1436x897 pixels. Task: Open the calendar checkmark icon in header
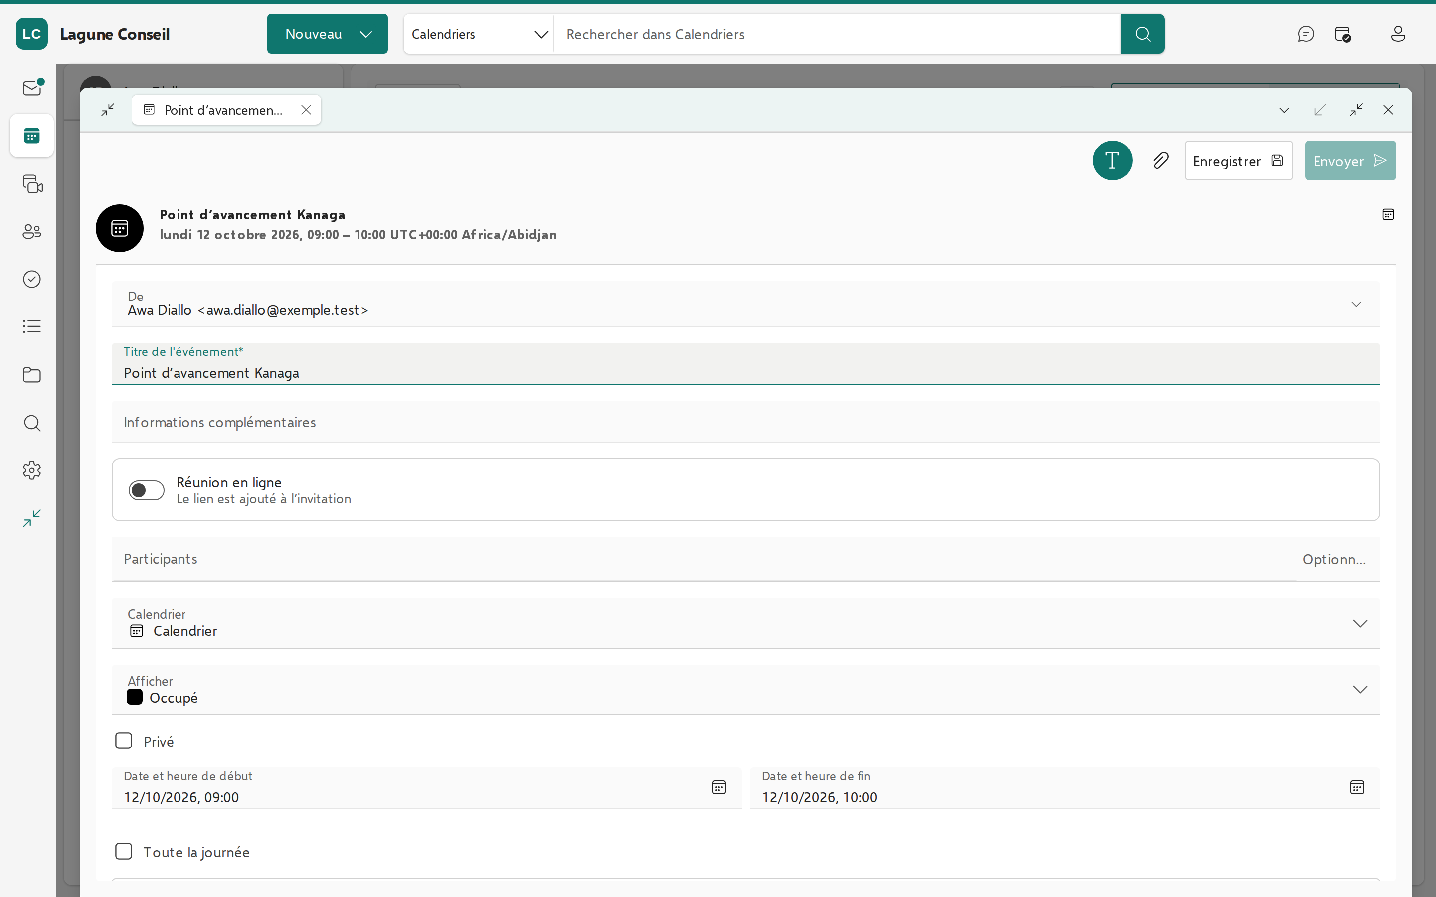1342,34
